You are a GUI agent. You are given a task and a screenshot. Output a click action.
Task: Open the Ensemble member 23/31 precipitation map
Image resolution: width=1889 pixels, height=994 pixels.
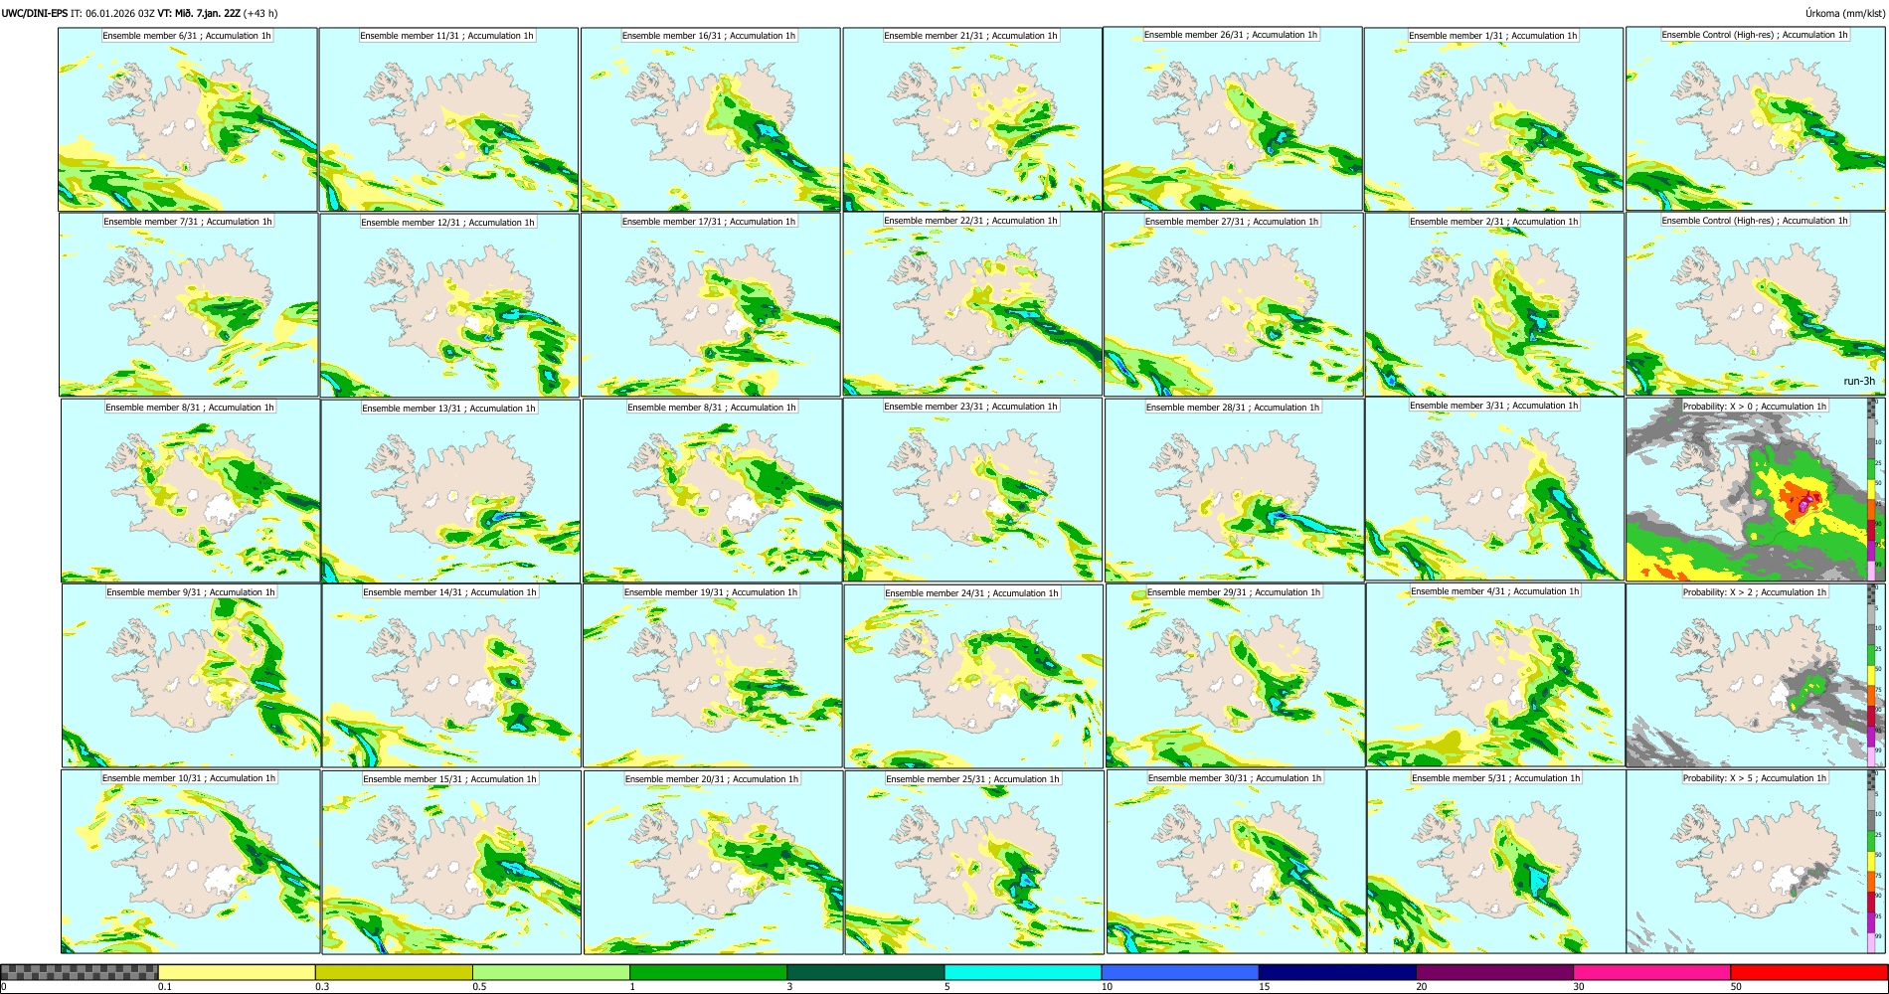[x=972, y=490]
